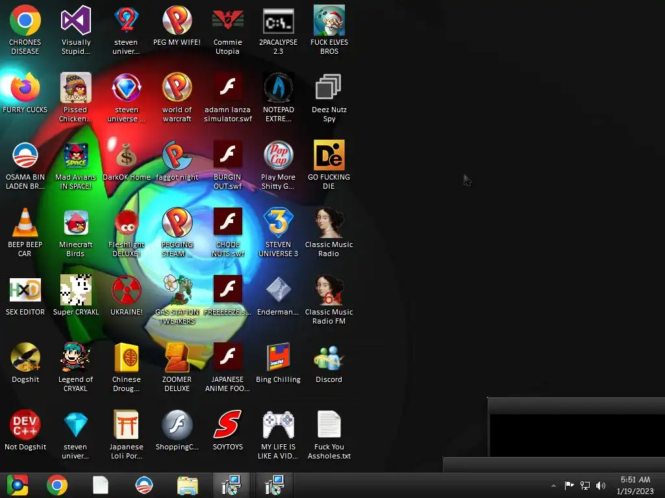The width and height of the screenshot is (665, 498).
Task: Open the Discord desktop shortcut
Action: point(329,357)
